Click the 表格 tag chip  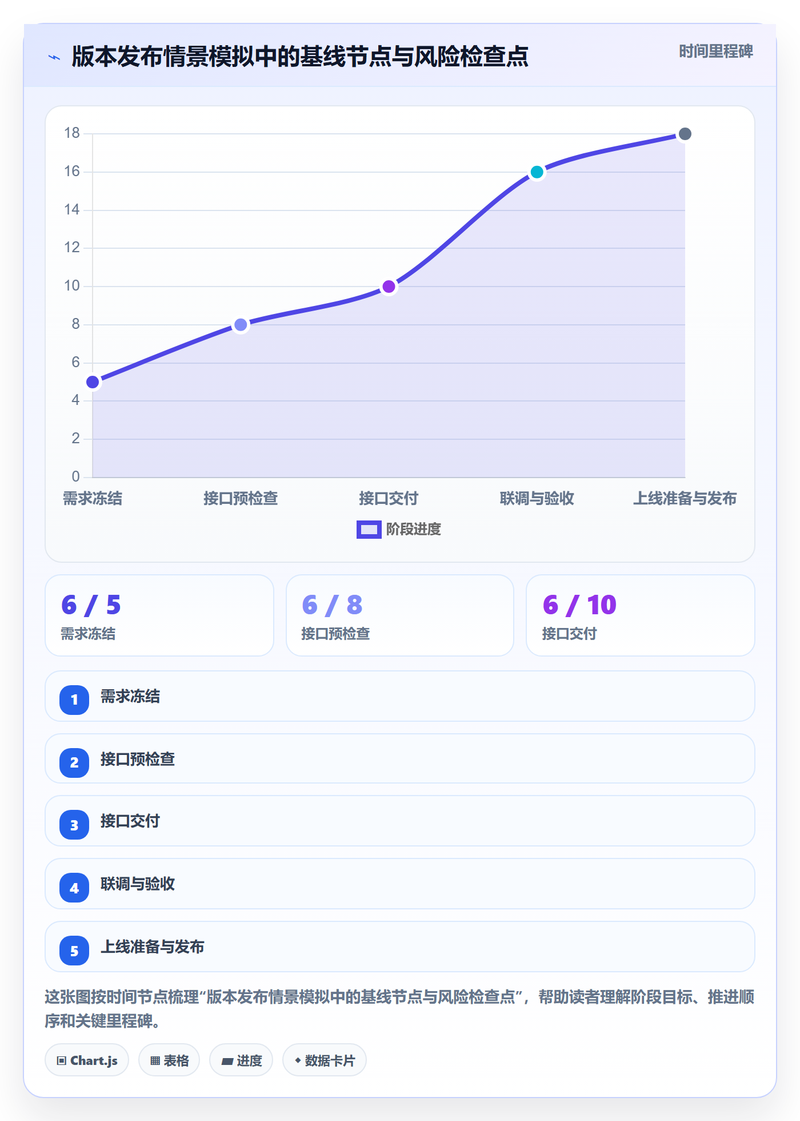(x=169, y=1060)
